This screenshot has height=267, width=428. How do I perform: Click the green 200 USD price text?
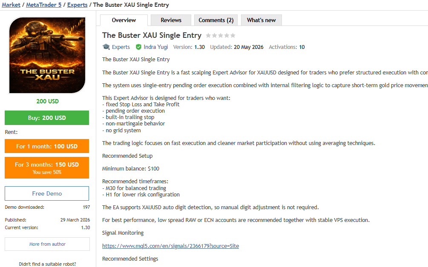point(48,101)
